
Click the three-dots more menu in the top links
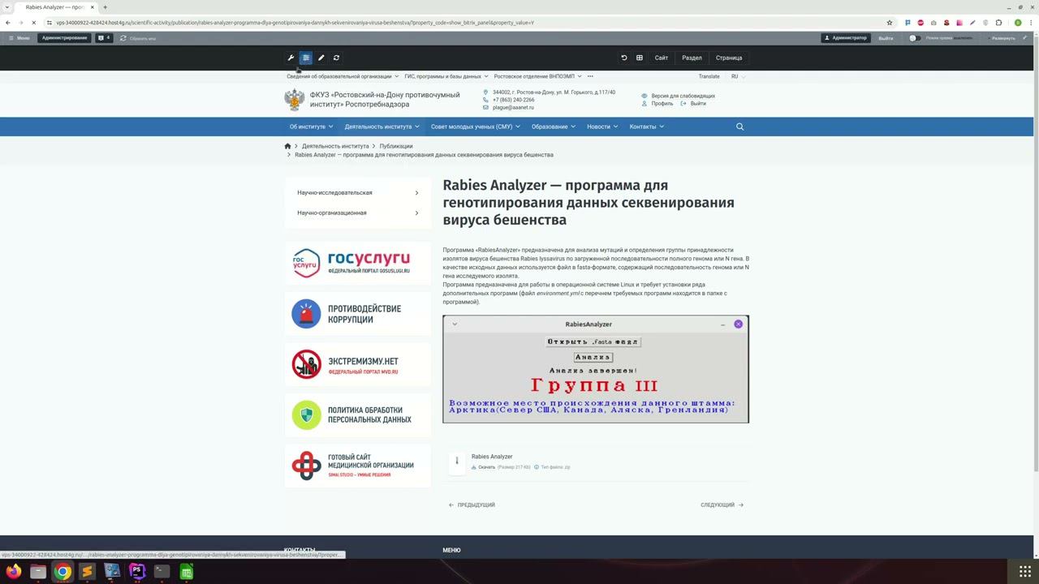click(590, 76)
